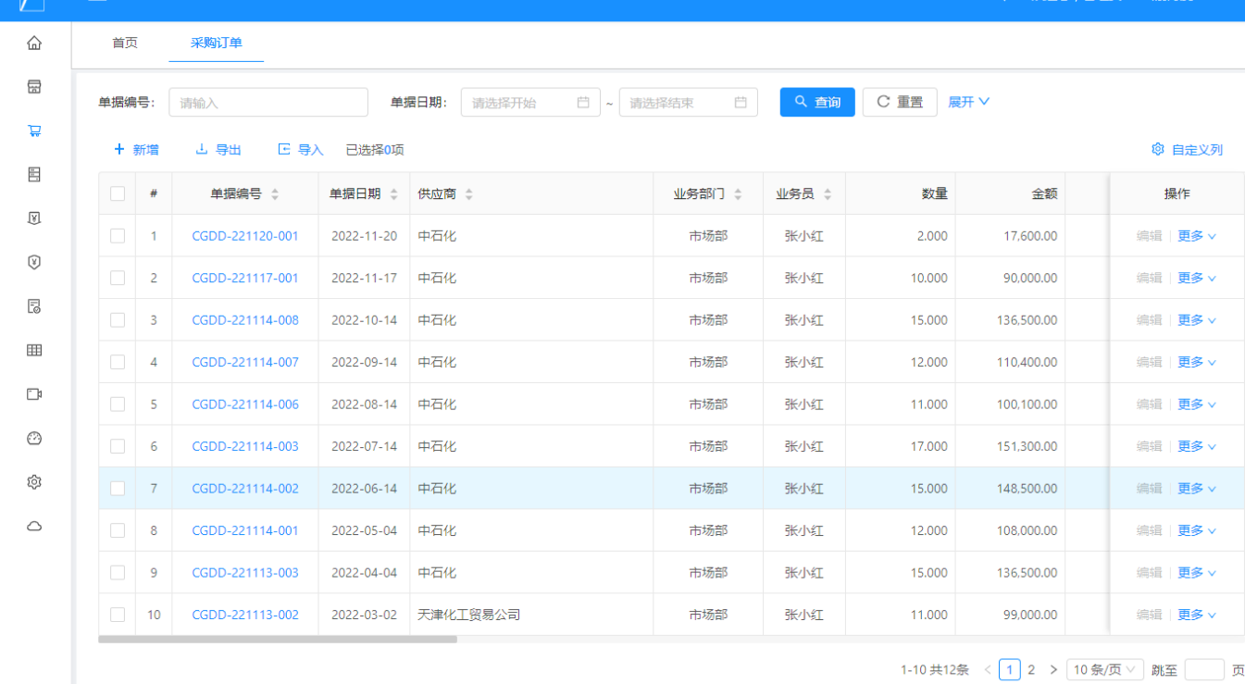Open the settings gear icon in sidebar
This screenshot has height=684, width=1245.
(x=34, y=482)
